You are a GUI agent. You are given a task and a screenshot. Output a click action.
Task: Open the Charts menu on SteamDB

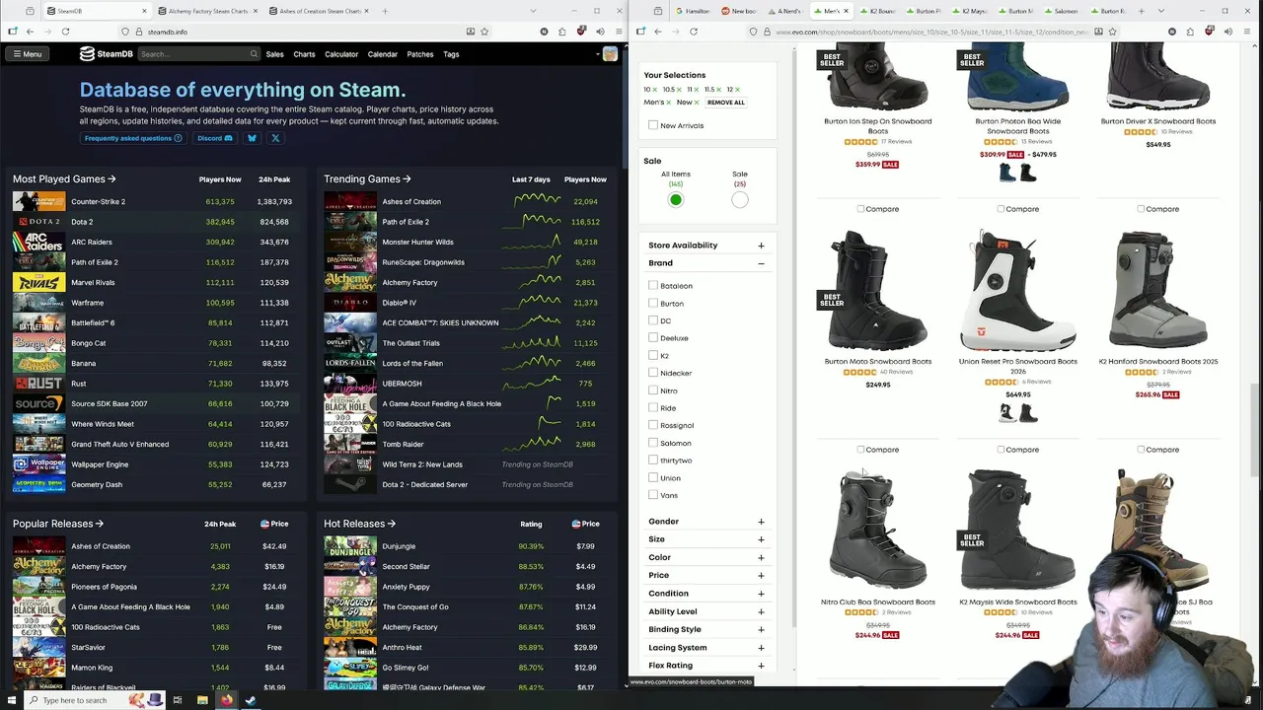coord(304,54)
